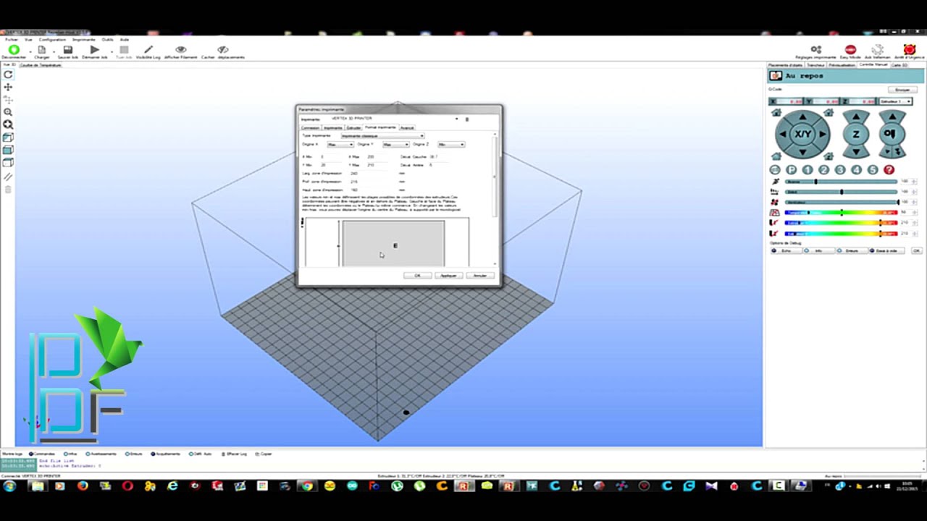
Task: Click the Easy Mode red icon
Action: [x=850, y=49]
